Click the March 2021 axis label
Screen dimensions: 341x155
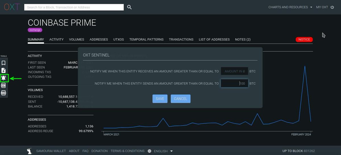tap(111, 135)
